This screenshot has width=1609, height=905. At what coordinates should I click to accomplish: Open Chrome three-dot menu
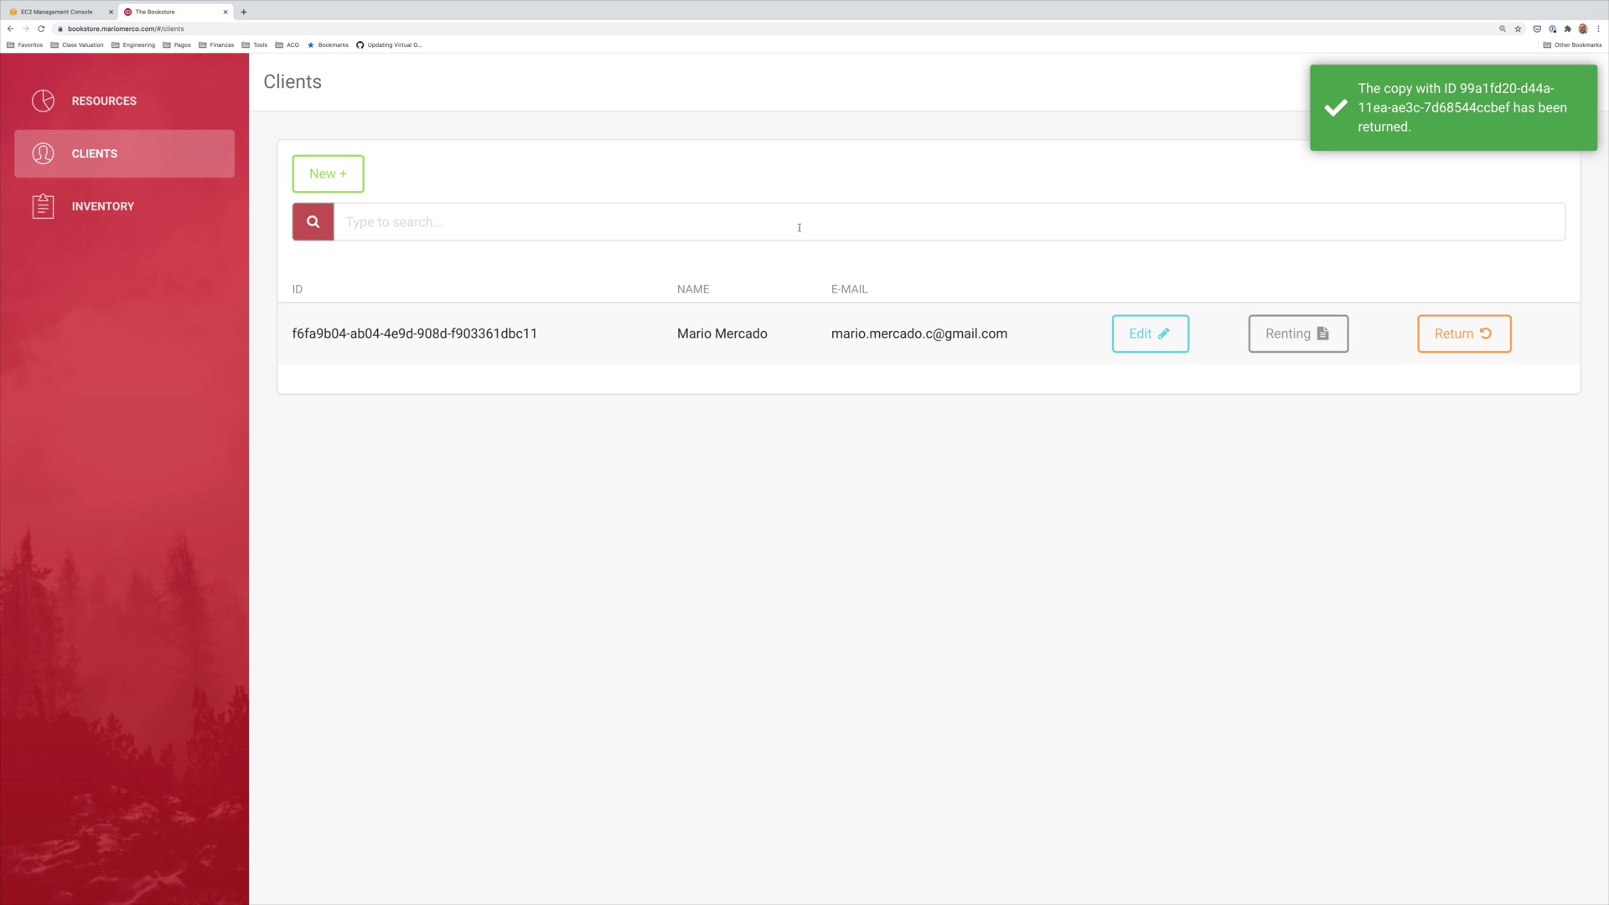pos(1598,28)
